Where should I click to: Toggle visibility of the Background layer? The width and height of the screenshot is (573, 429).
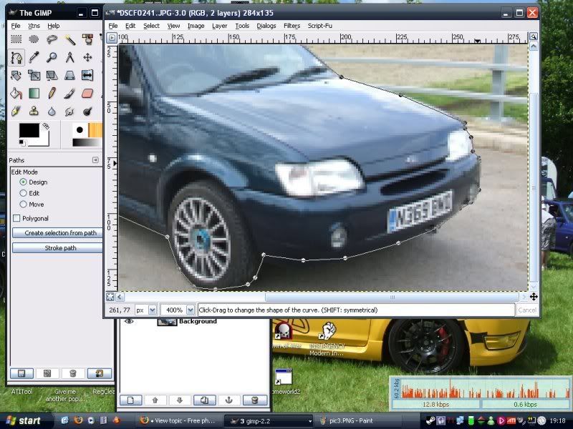point(129,321)
